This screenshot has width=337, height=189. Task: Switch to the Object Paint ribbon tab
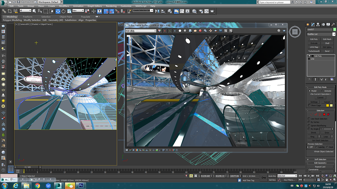[x=66, y=17]
